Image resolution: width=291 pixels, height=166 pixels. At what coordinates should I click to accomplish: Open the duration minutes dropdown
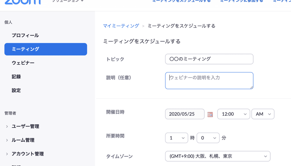(208, 138)
